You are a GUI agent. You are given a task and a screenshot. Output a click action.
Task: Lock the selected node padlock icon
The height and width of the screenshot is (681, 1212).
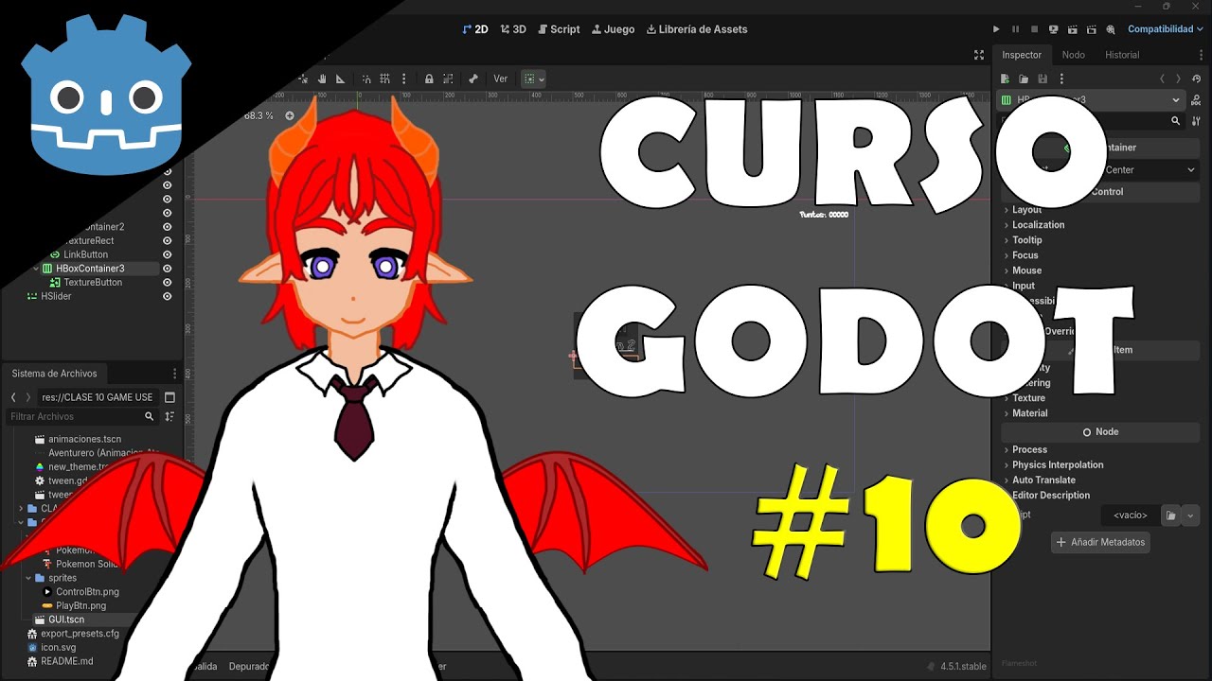tap(429, 79)
